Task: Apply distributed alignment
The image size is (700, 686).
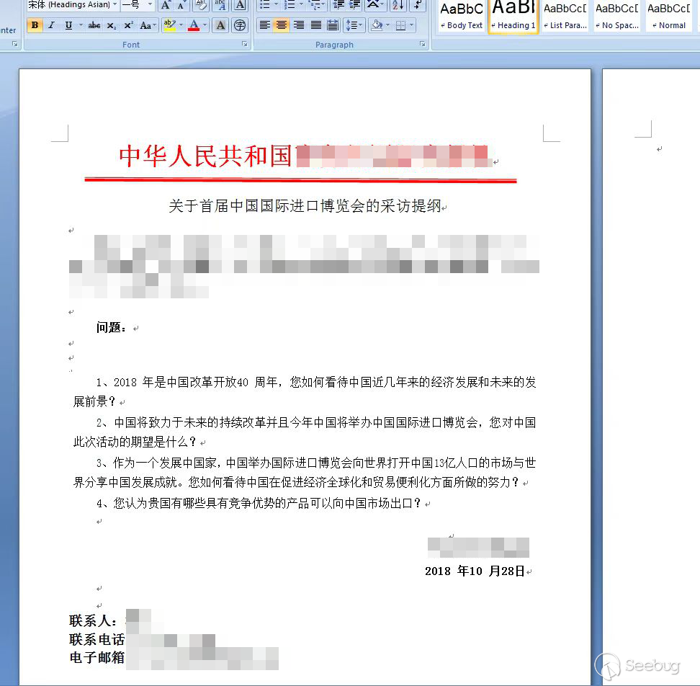Action: click(333, 25)
